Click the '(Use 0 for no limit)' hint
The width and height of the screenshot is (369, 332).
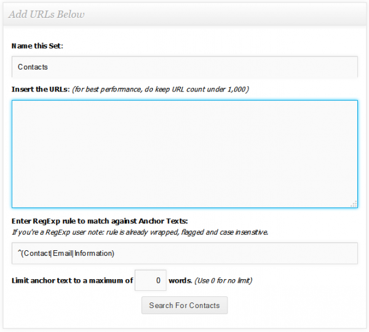(223, 281)
